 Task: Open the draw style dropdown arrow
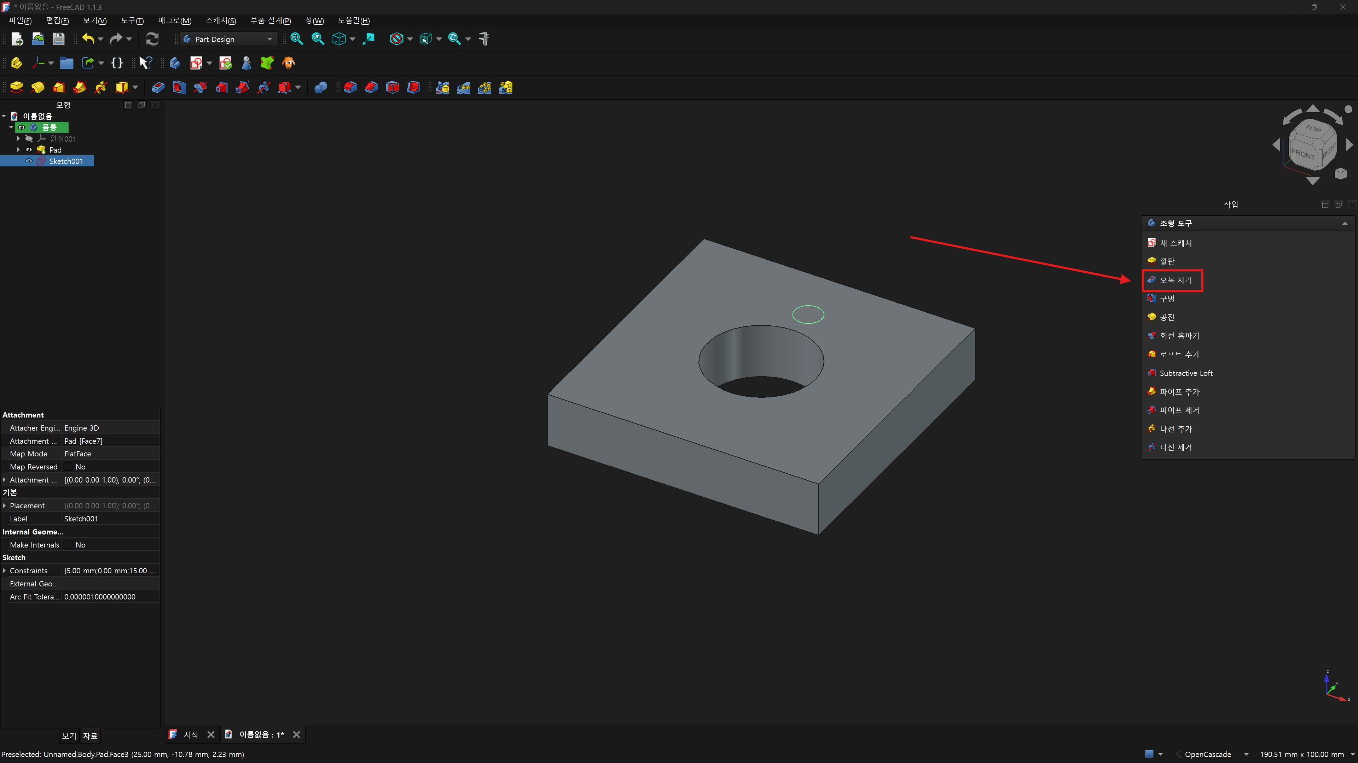[410, 39]
